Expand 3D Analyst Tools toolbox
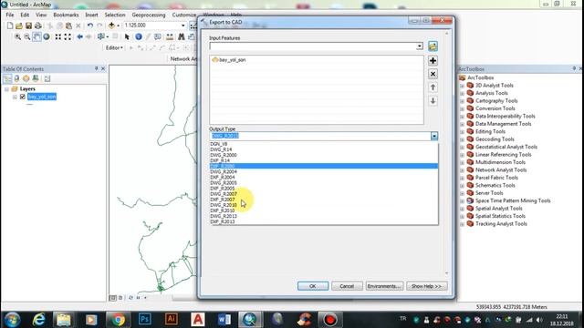This screenshot has width=584, height=328. (463, 86)
